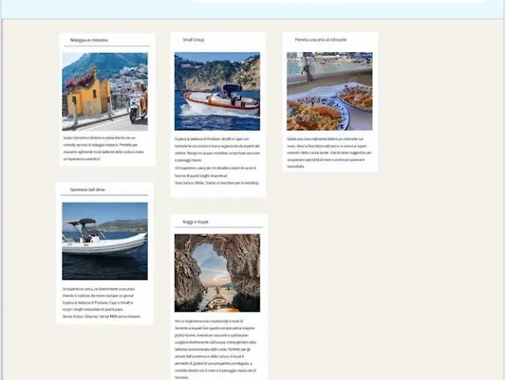Open the "Small Group" card title

click(x=193, y=40)
